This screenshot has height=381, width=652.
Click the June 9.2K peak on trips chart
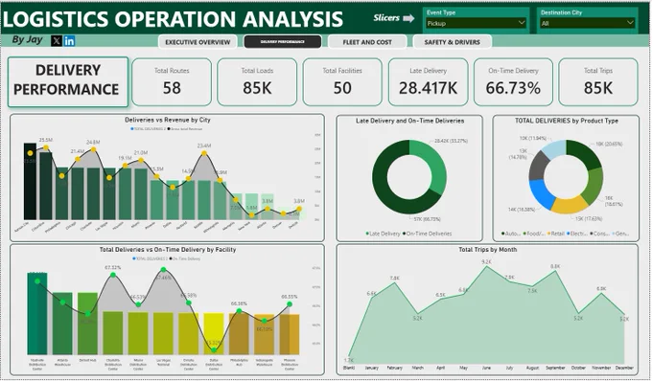pos(486,267)
